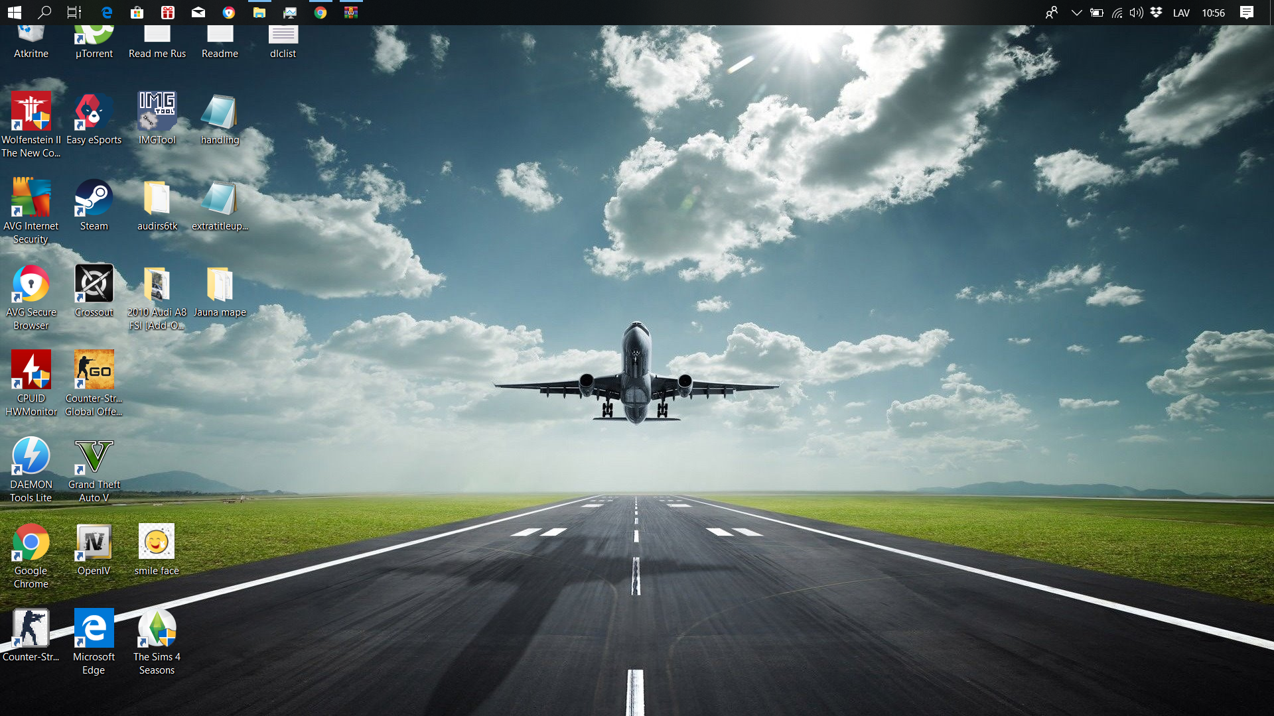Select Counter-Strike Global Offensive shortcut
This screenshot has height=716, width=1274.
coord(94,383)
